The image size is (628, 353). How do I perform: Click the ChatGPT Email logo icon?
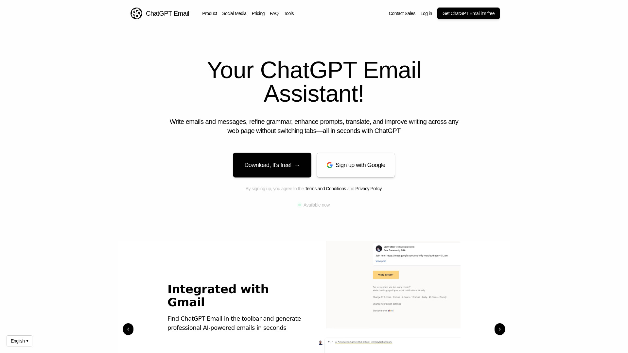(x=136, y=13)
